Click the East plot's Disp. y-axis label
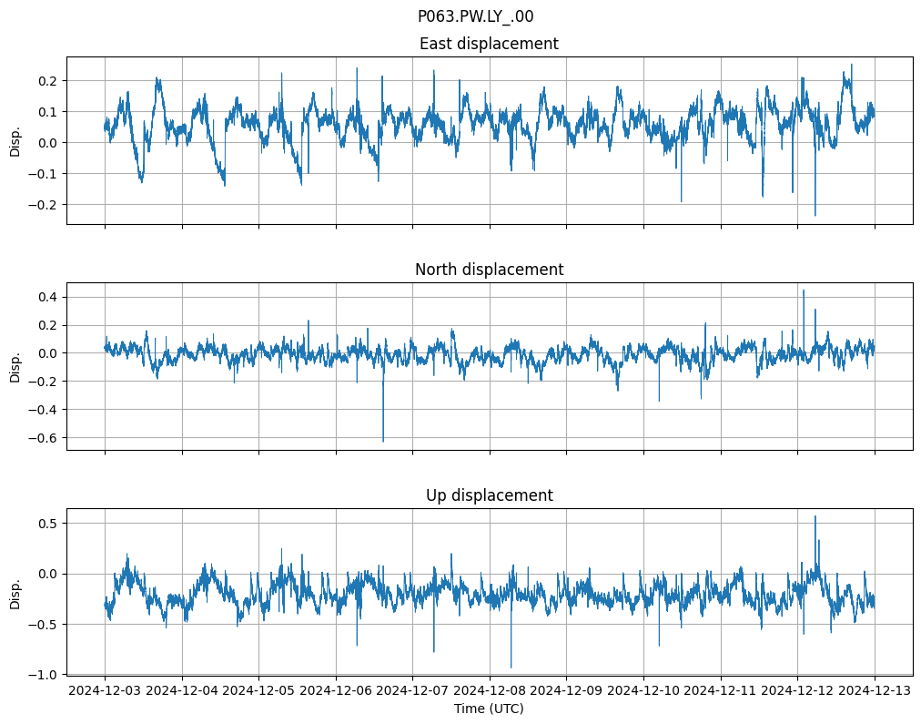Image resolution: width=921 pixels, height=724 pixels. click(15, 140)
